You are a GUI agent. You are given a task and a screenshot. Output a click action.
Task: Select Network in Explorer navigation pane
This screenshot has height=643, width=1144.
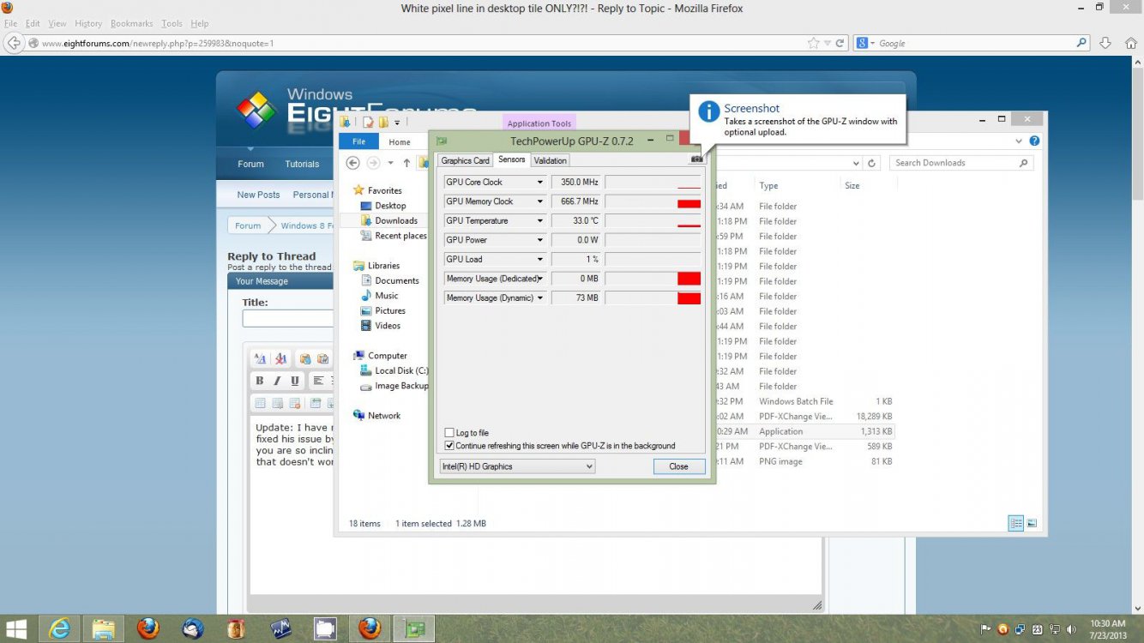click(384, 416)
